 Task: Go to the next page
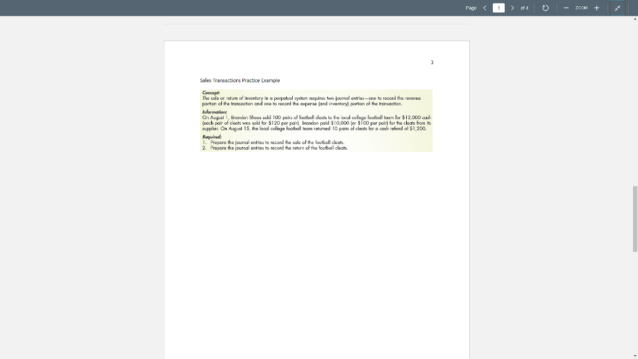pyautogui.click(x=512, y=7)
